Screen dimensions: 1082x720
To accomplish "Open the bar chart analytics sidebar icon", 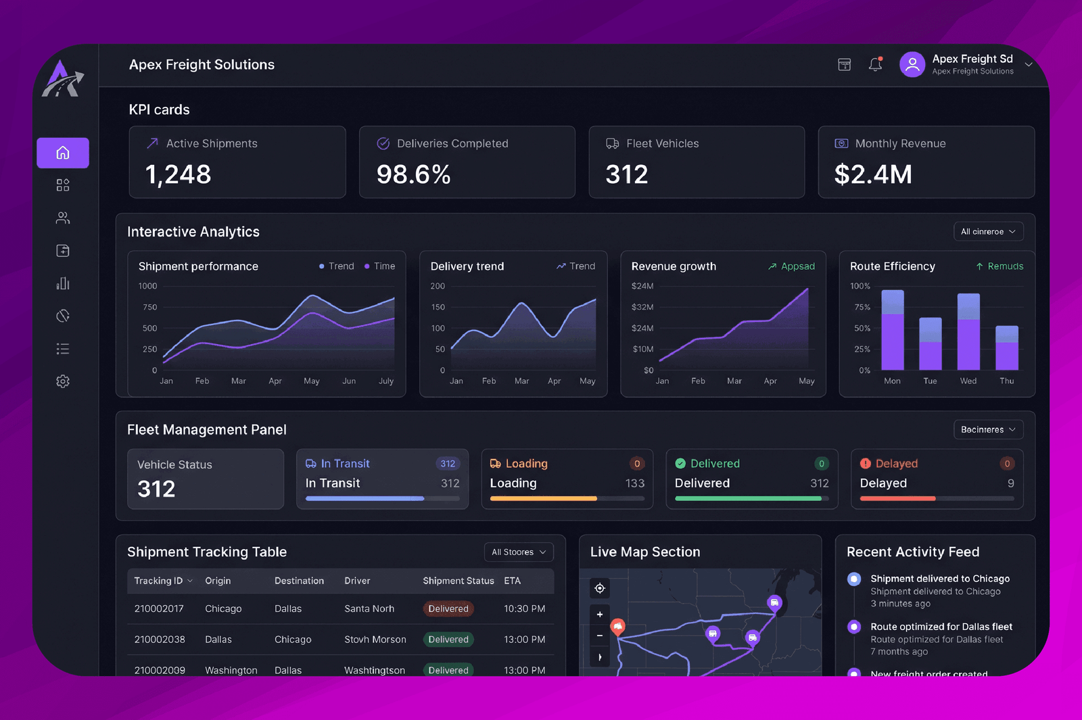I will tap(63, 283).
